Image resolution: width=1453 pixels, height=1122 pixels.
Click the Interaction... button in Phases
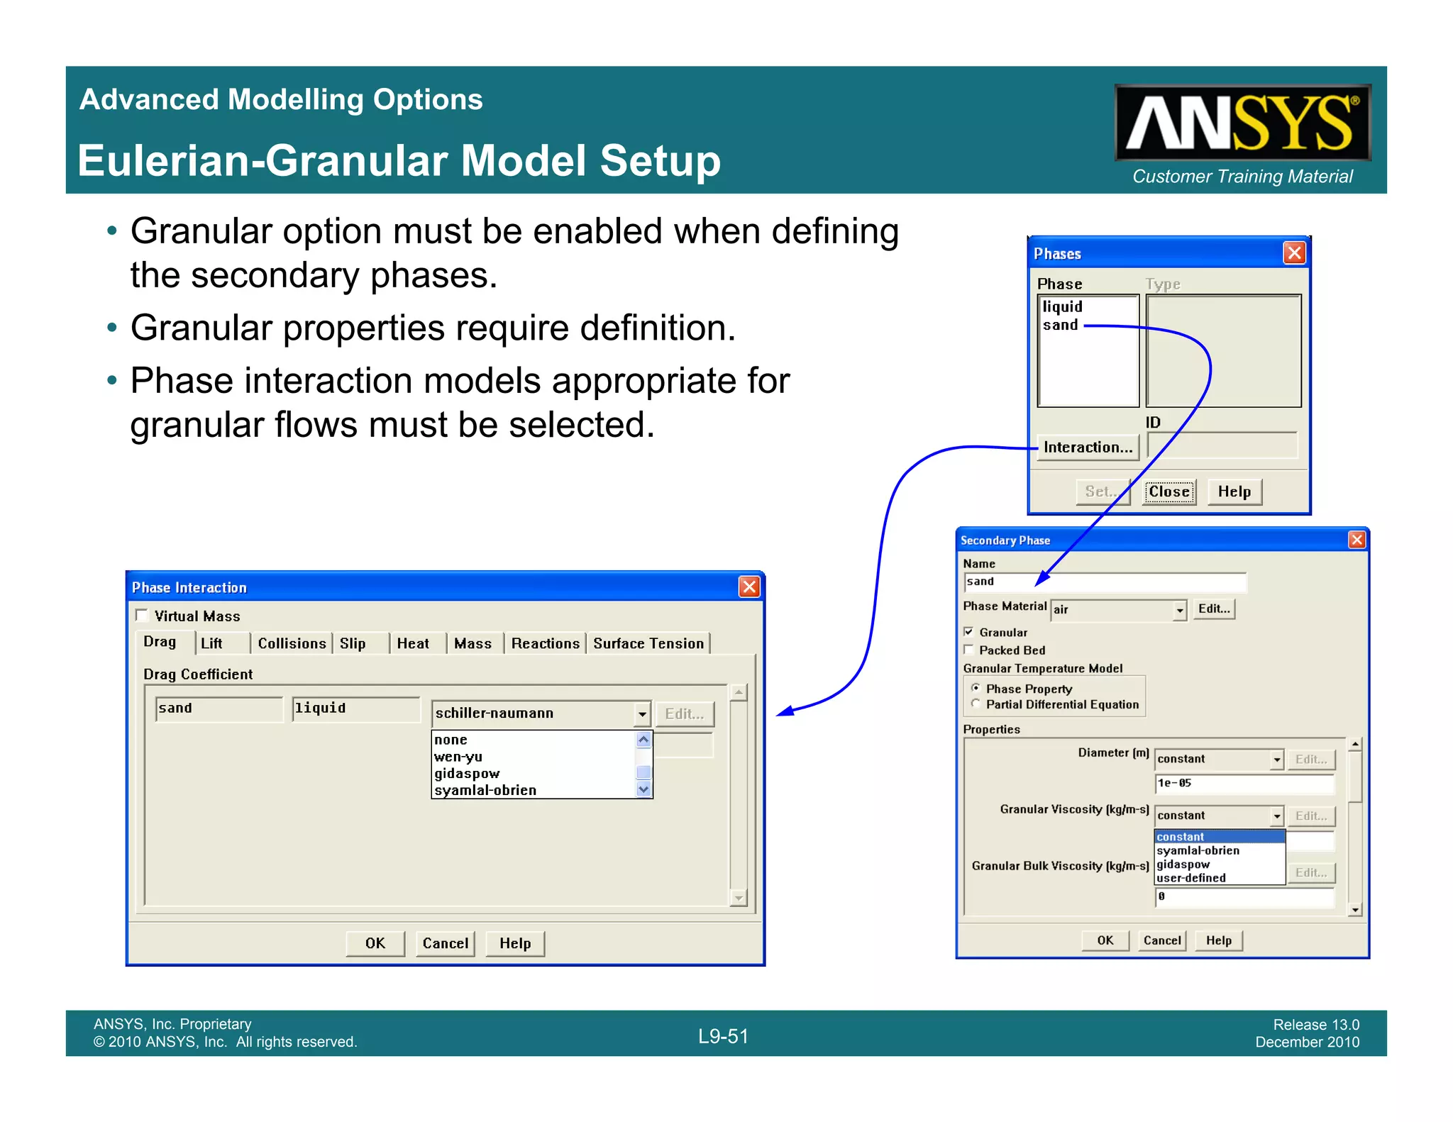[1088, 448]
